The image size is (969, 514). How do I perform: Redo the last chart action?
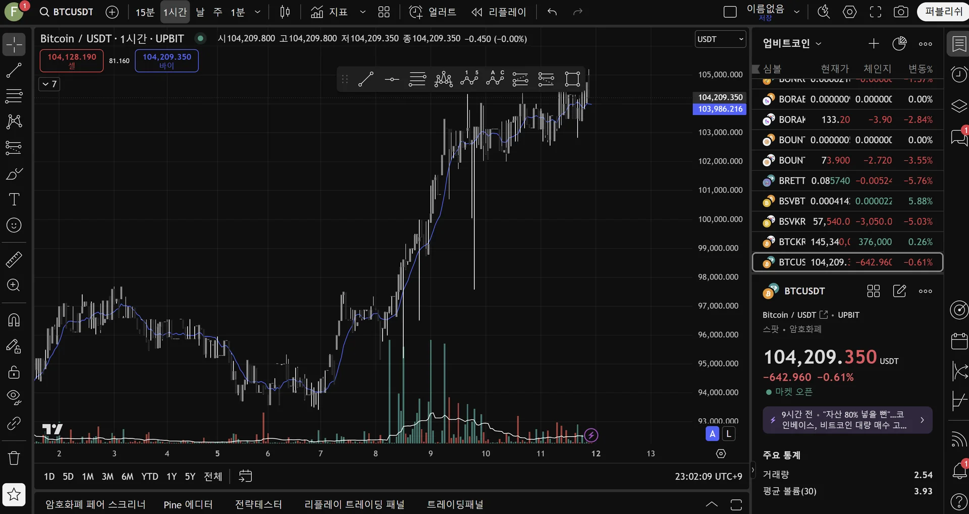coord(578,12)
